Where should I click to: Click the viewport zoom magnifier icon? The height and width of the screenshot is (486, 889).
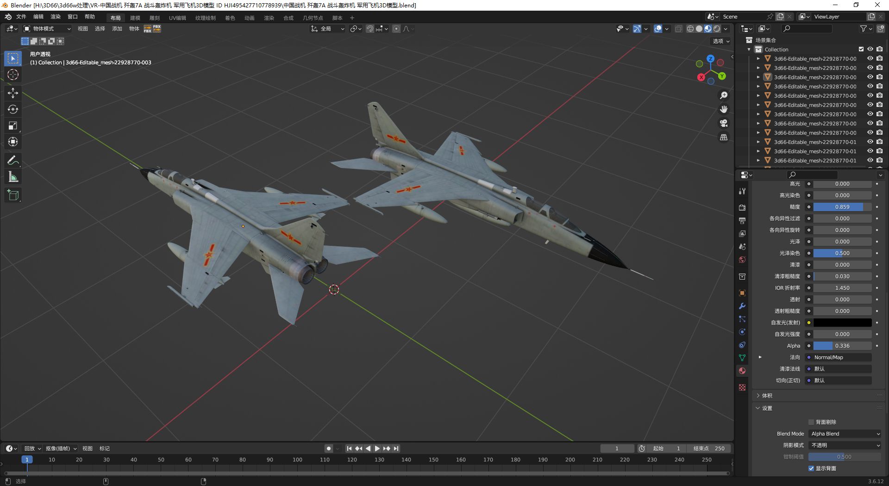[724, 95]
